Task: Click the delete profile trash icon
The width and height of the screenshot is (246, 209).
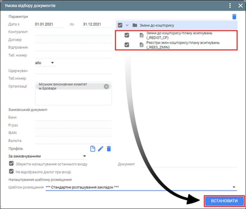Action: [109, 149]
